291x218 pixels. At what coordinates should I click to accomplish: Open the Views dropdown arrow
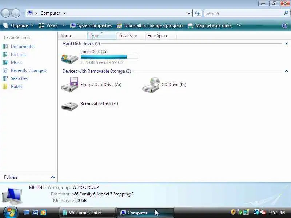(64, 25)
